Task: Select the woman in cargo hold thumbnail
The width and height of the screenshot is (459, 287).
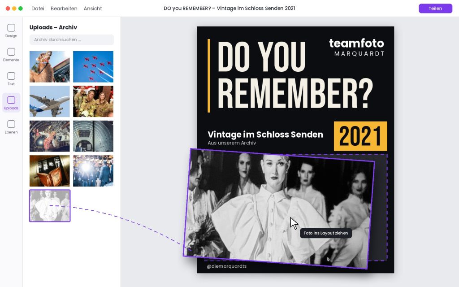Action: pyautogui.click(x=50, y=136)
